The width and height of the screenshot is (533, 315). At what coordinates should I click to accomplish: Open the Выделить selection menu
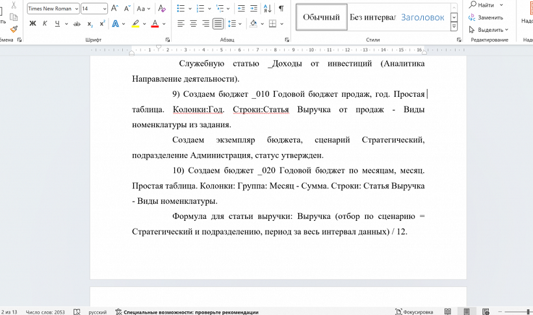pyautogui.click(x=489, y=30)
